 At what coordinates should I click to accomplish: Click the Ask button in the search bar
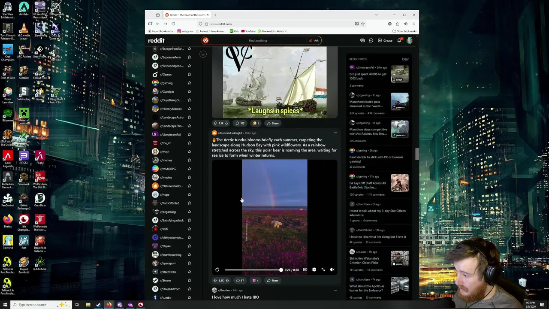[x=314, y=40]
